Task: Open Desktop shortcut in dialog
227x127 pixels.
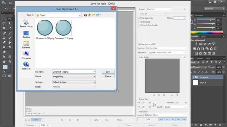Action: 26,35
